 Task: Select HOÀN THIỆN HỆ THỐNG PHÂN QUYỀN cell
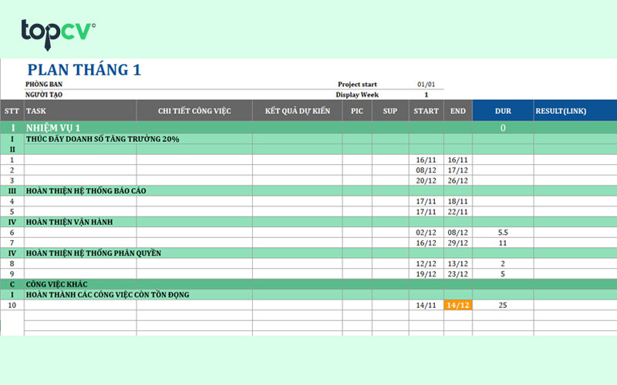93,253
